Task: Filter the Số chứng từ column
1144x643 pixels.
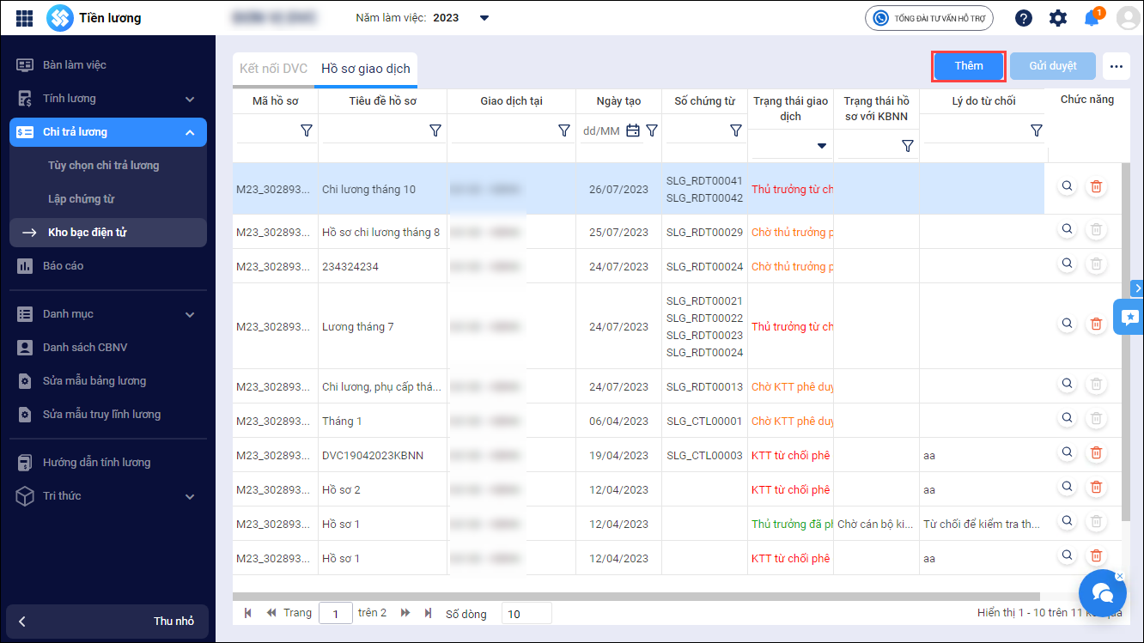Action: [735, 130]
